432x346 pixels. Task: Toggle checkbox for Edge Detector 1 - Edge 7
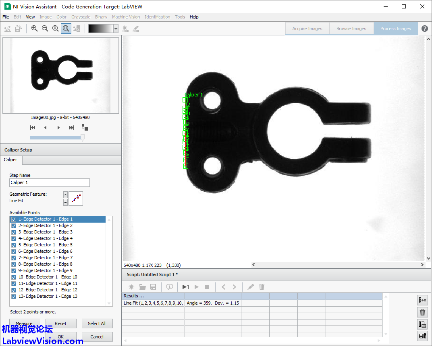point(14,258)
